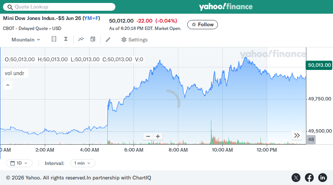The width and height of the screenshot is (333, 185).
Task: Click the star icon in Follow button
Action: (194, 25)
